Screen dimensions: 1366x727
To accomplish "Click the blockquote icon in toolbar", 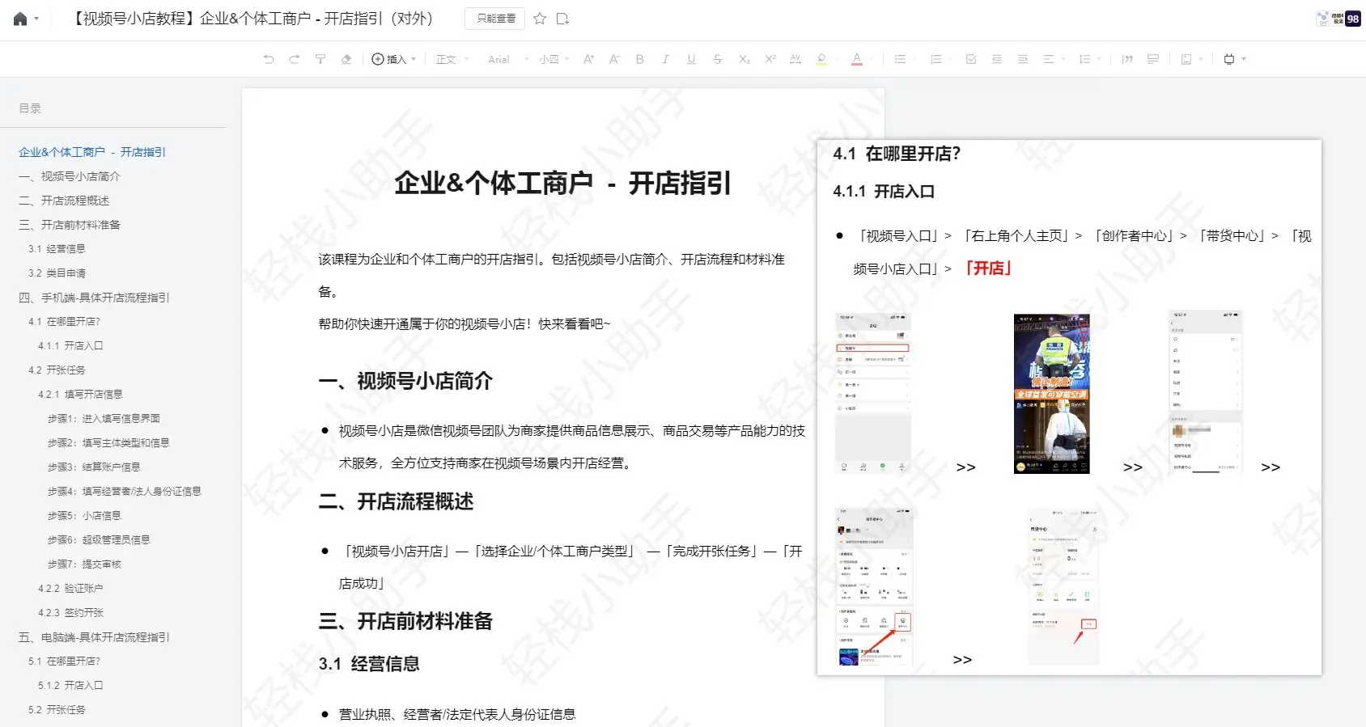I will (1127, 59).
